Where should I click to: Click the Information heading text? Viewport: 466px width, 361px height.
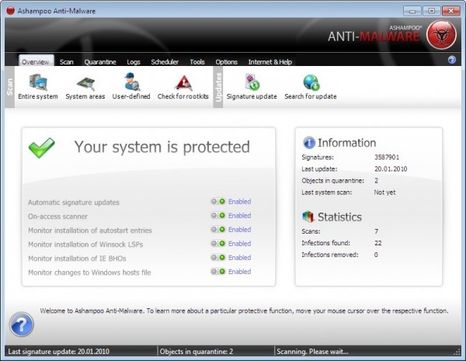[x=346, y=143]
